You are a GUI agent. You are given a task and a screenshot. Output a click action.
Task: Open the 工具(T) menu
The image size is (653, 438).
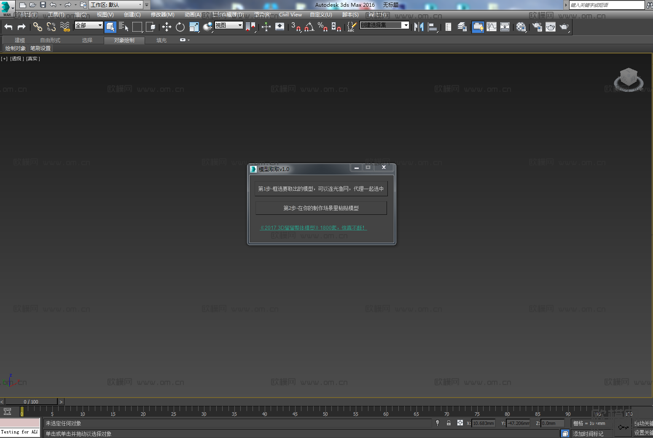point(56,15)
